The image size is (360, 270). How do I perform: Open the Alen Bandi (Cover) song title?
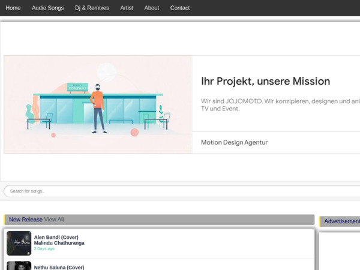click(56, 237)
